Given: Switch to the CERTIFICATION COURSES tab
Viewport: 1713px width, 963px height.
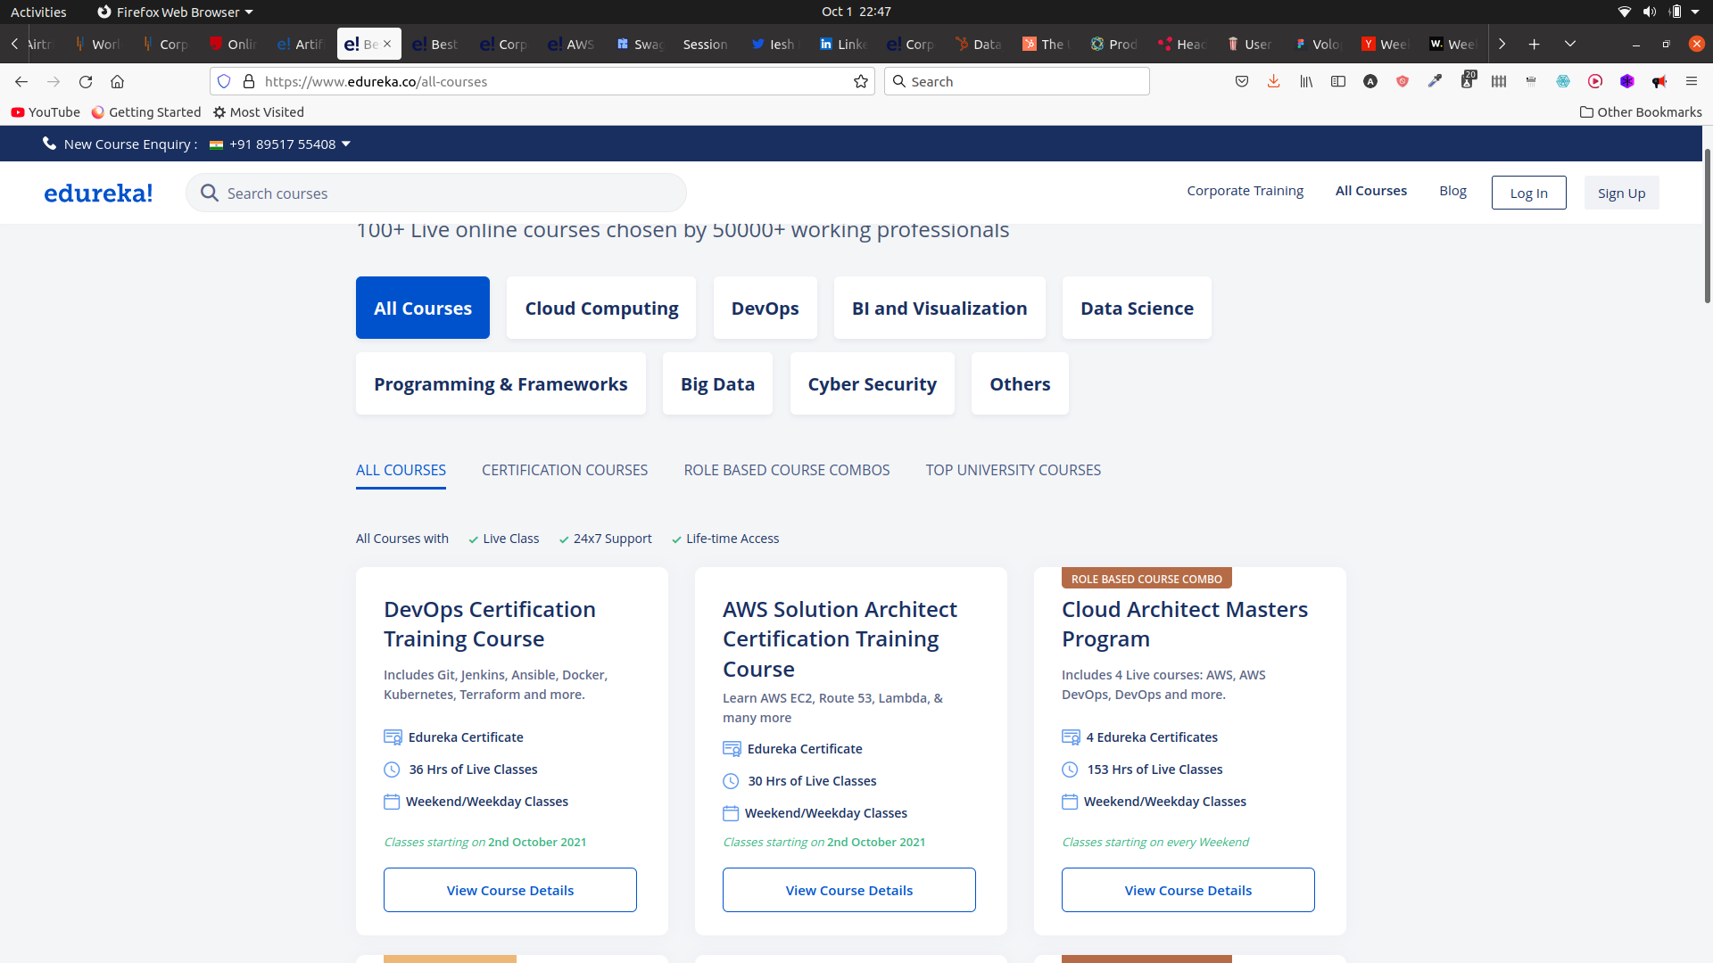Looking at the screenshot, I should (564, 470).
